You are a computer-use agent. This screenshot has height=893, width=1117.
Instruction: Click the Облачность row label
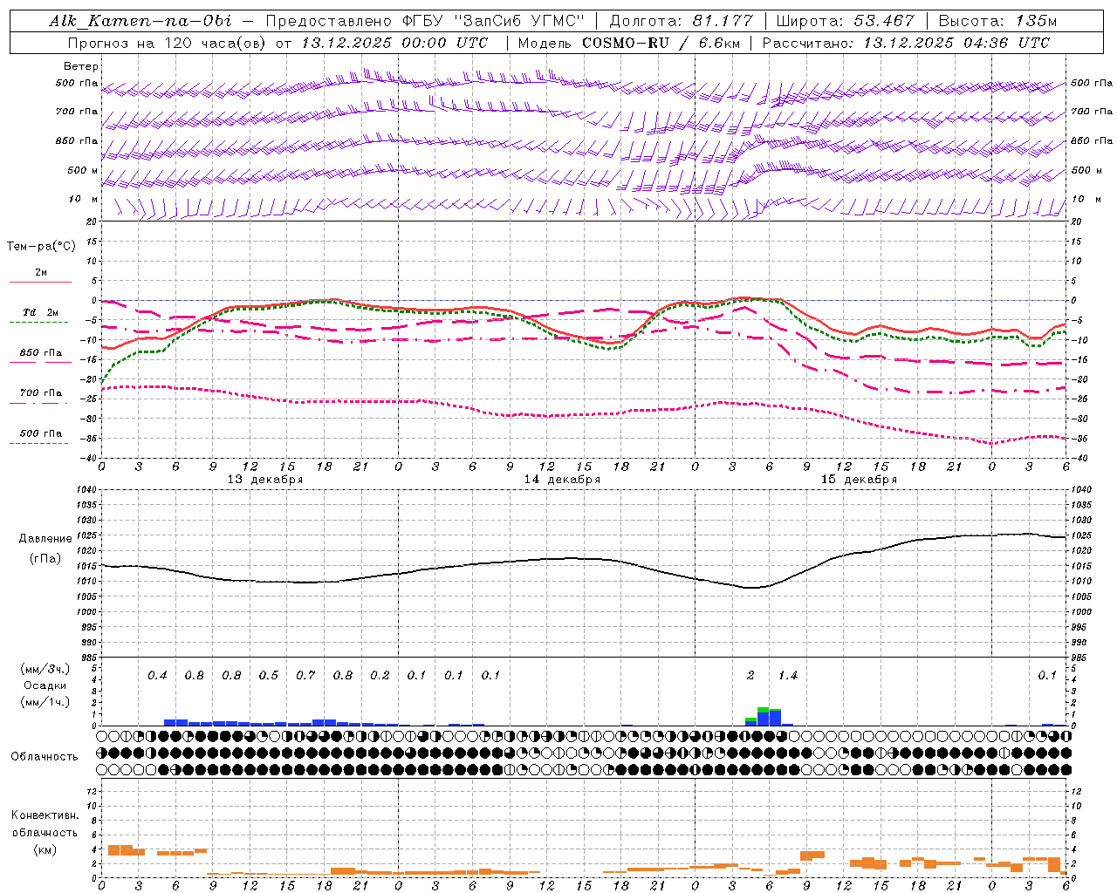tap(45, 757)
